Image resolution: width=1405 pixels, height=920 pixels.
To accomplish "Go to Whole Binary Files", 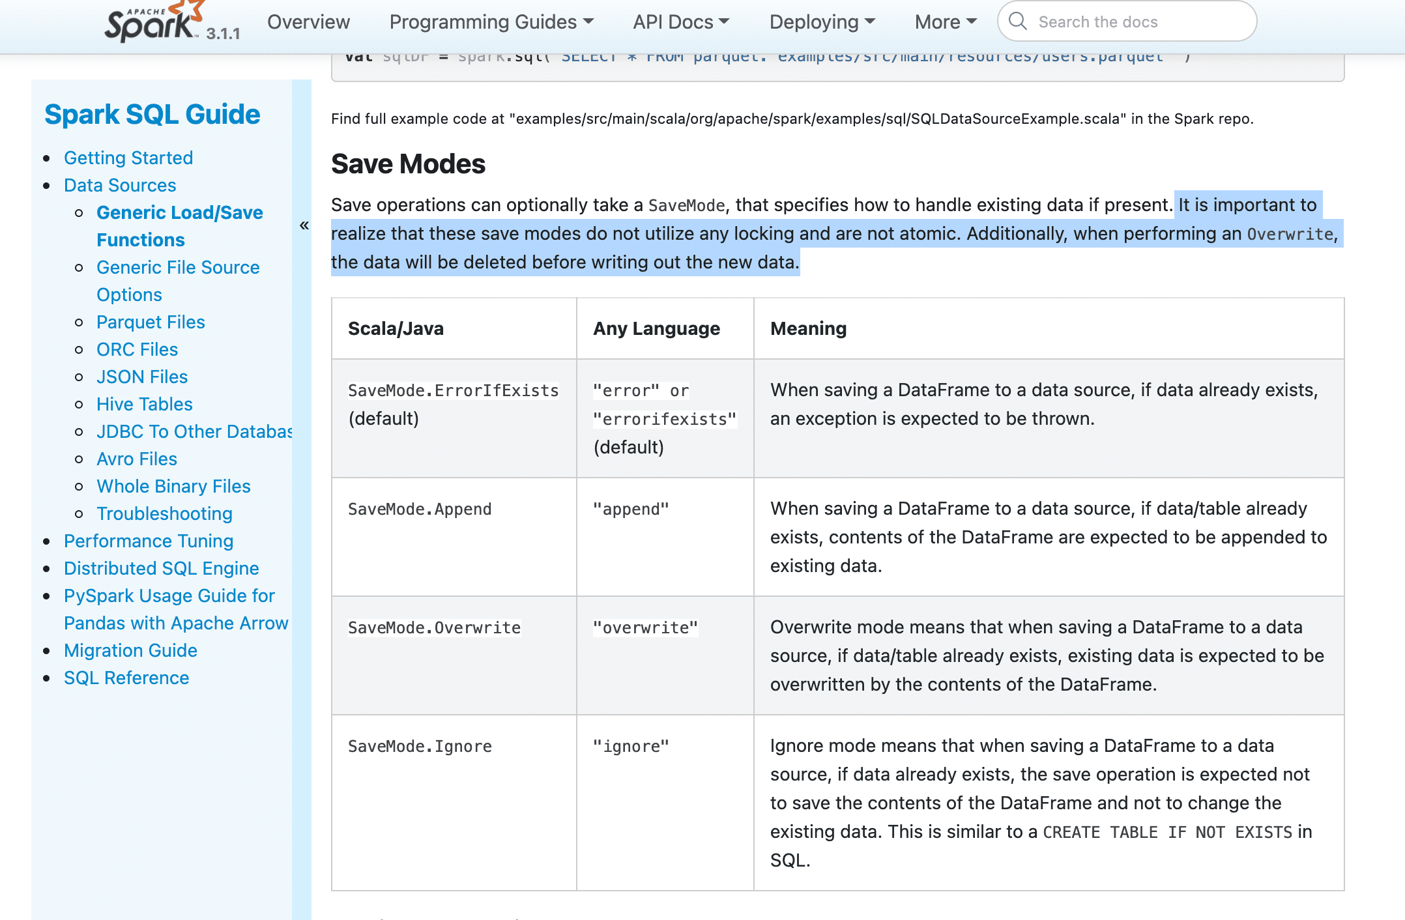I will [173, 486].
